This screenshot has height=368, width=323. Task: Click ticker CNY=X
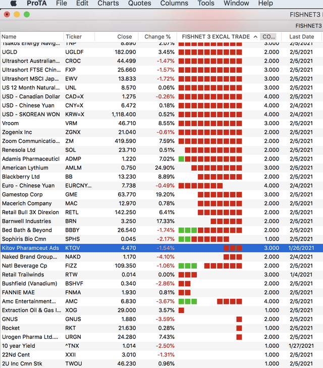pyautogui.click(x=74, y=106)
